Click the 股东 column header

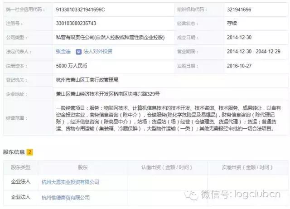point(82,167)
